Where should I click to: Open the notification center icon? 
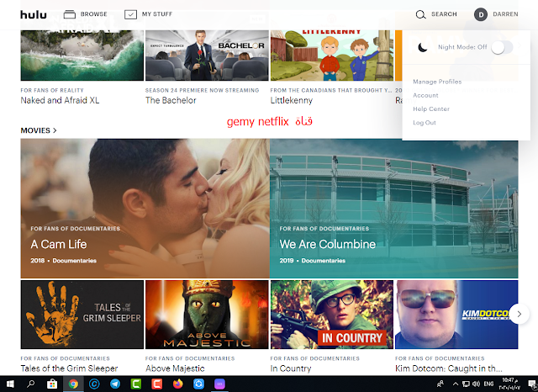click(532, 384)
